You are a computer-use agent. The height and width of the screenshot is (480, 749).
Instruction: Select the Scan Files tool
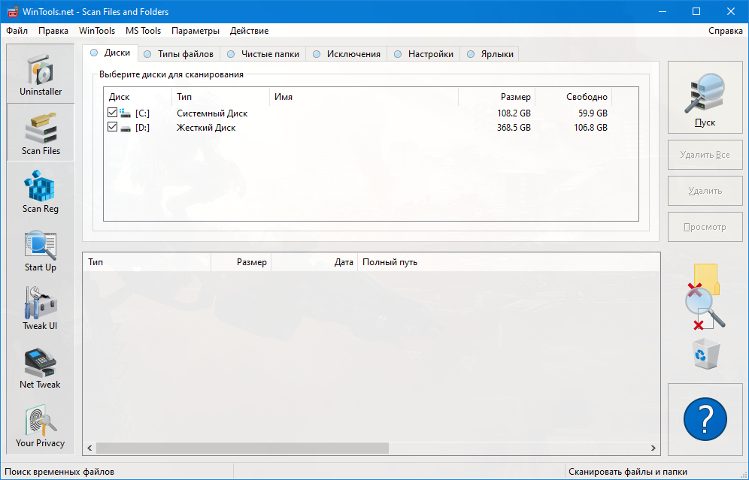point(41,133)
